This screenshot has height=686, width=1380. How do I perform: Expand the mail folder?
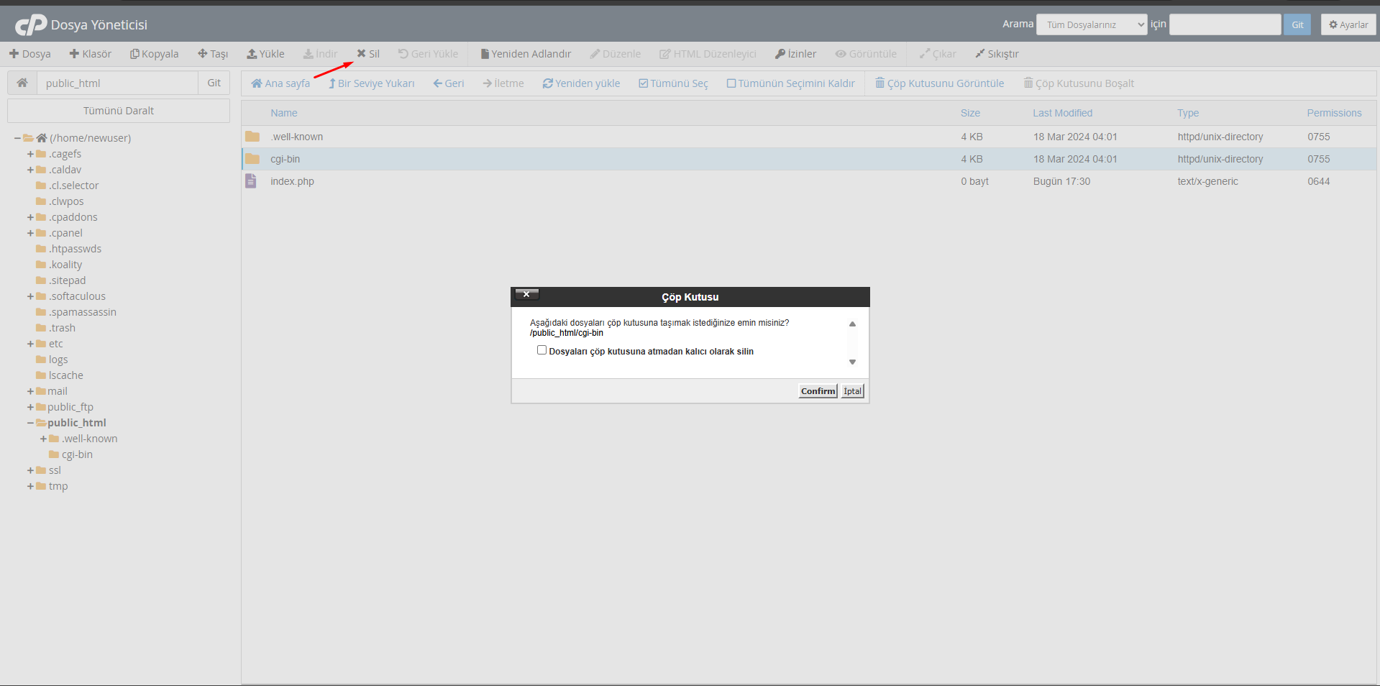coord(30,391)
